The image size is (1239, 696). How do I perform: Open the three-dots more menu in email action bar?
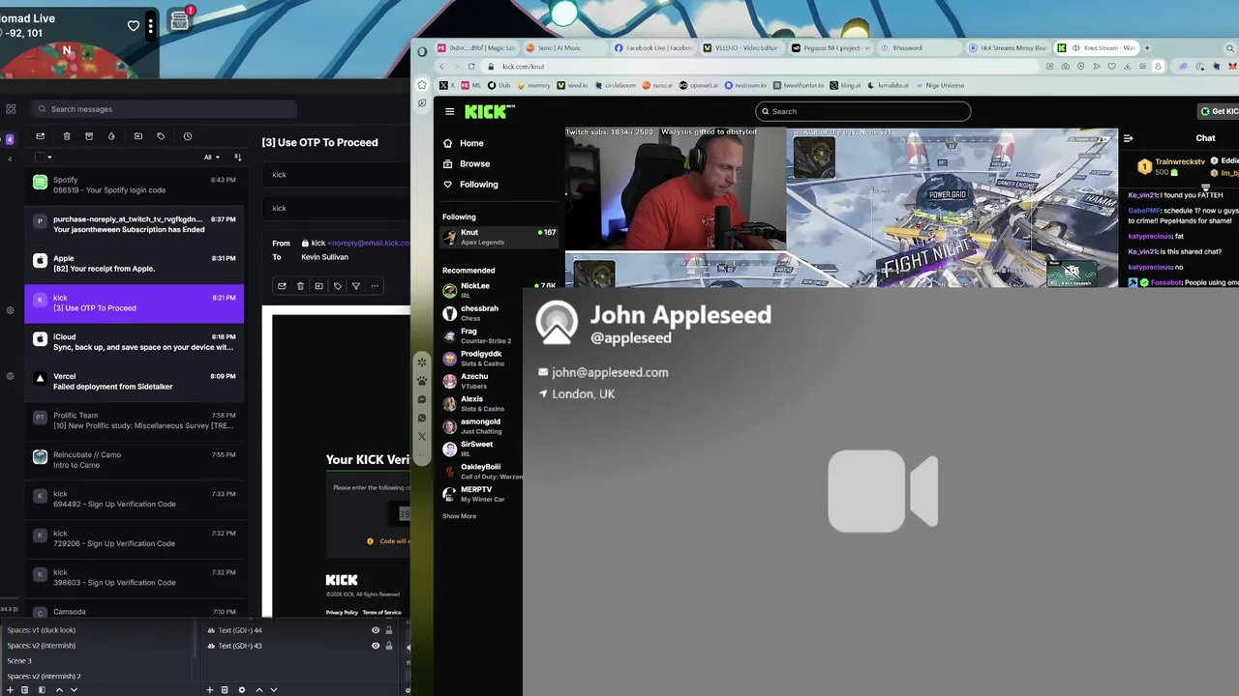click(375, 286)
